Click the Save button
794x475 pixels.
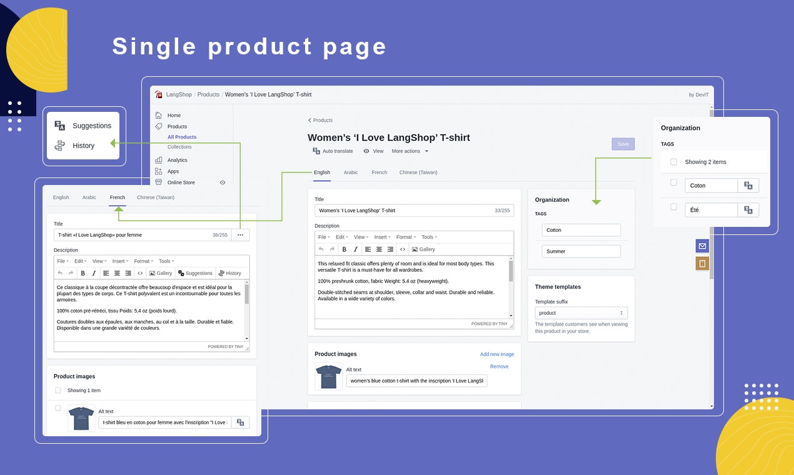pos(623,144)
